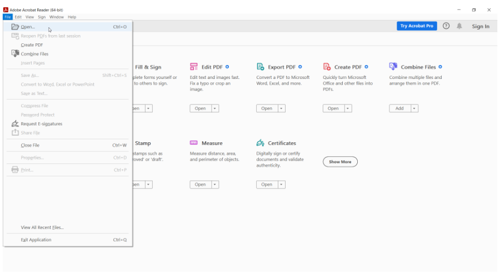Click the Share File upload icon
This screenshot has height=278, width=500.
pyautogui.click(x=15, y=132)
